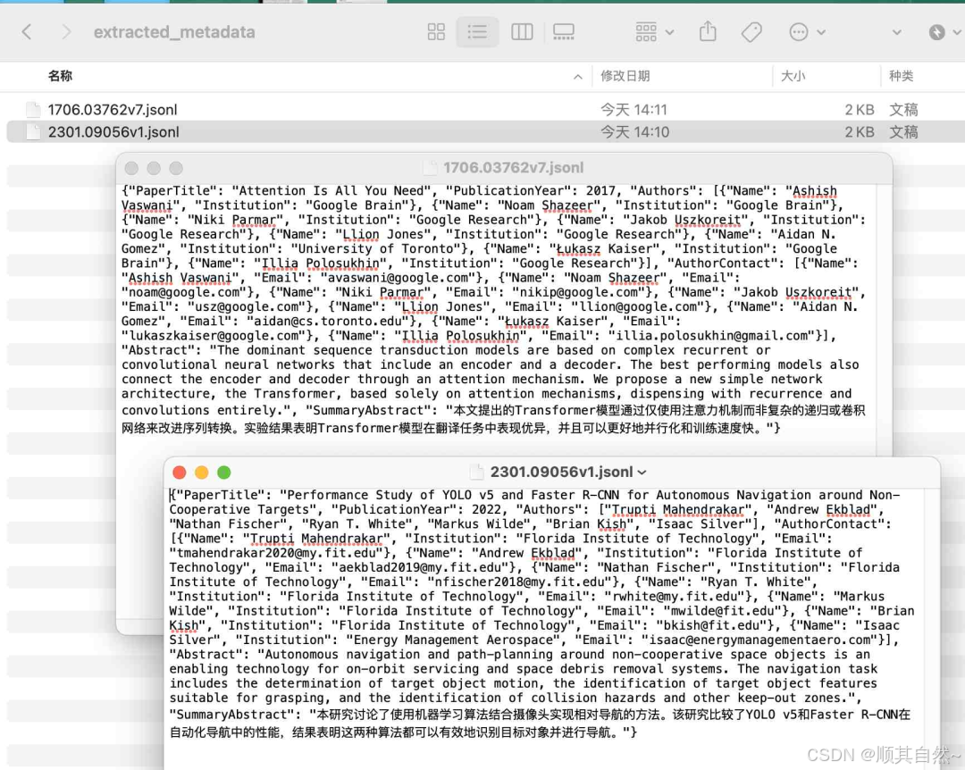Click file icon of 2301.09056v1.jsonl row
This screenshot has height=770, width=965.
point(33,131)
